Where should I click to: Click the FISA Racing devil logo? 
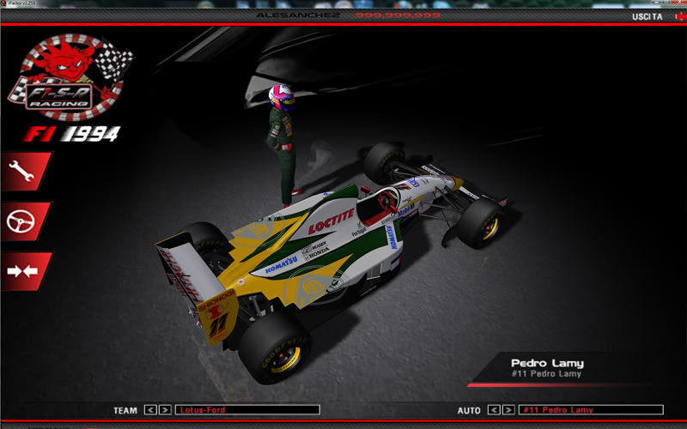(70, 77)
